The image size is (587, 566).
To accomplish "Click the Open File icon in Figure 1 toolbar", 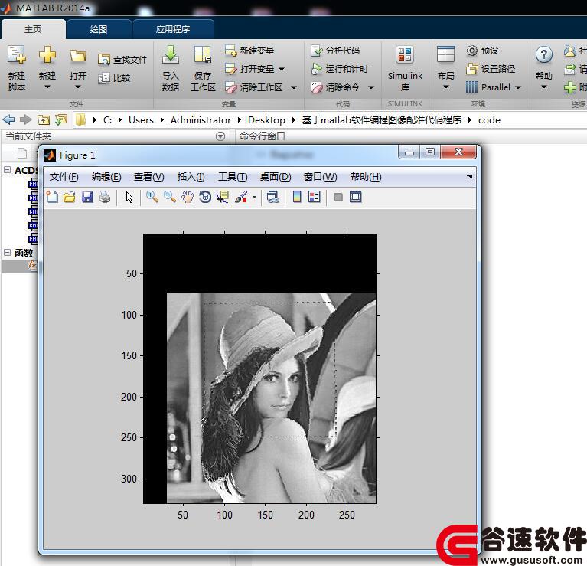I will (x=69, y=197).
